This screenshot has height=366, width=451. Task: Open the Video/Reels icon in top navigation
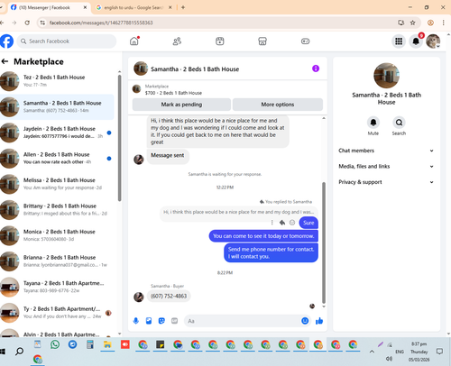(220, 41)
